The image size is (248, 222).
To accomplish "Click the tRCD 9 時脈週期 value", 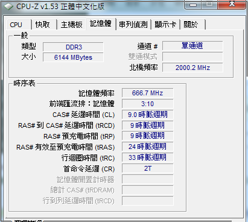I will 147,125.
